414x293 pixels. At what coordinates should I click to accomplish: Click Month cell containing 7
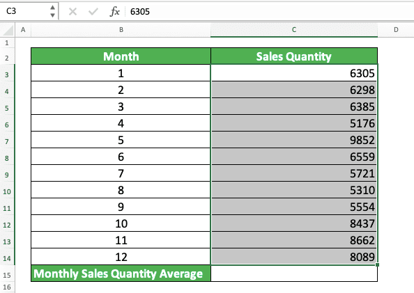(121, 173)
